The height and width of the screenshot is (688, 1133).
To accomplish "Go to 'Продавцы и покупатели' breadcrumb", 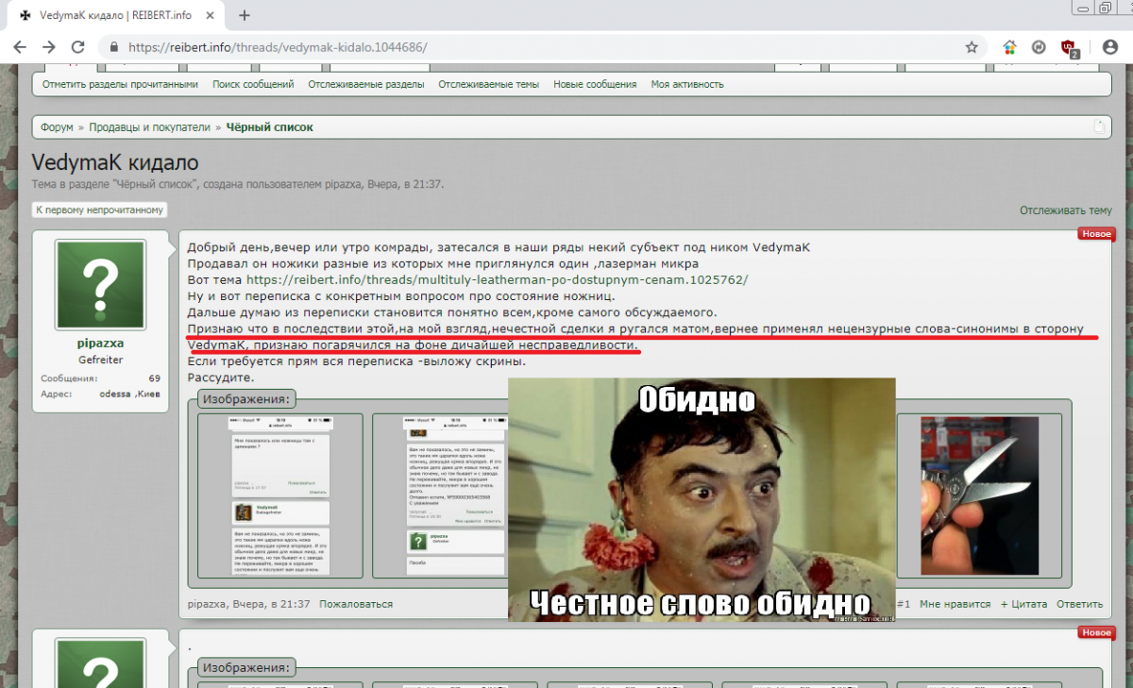I will click(150, 127).
